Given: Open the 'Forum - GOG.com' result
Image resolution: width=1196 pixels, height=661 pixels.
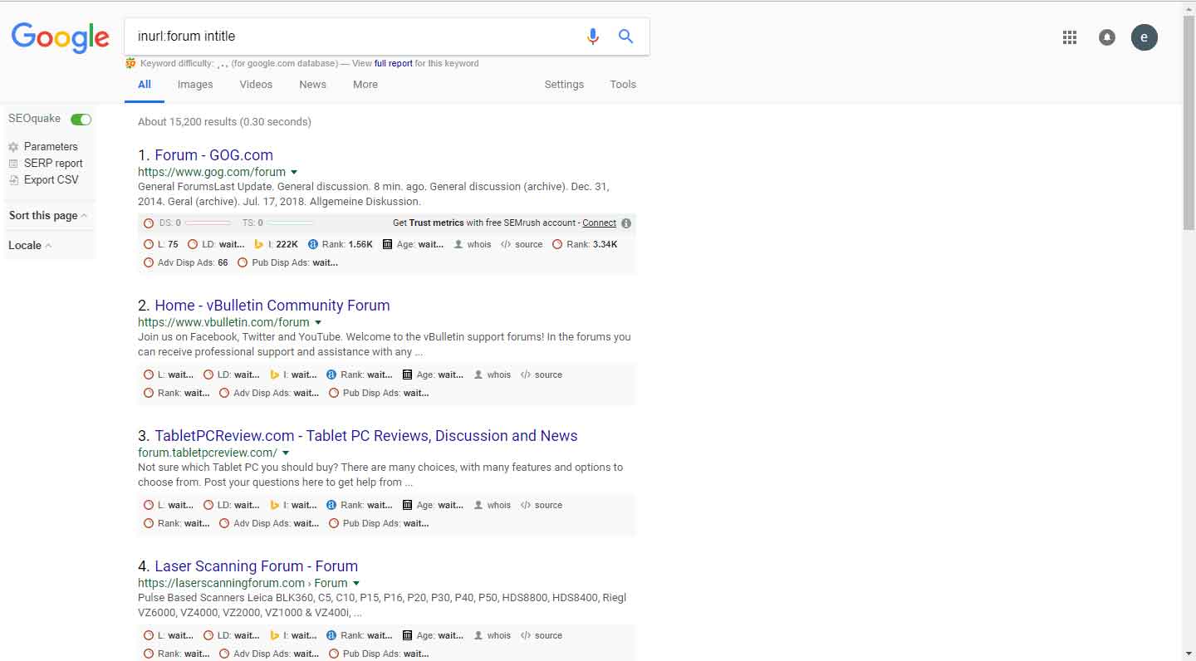Looking at the screenshot, I should tap(213, 155).
